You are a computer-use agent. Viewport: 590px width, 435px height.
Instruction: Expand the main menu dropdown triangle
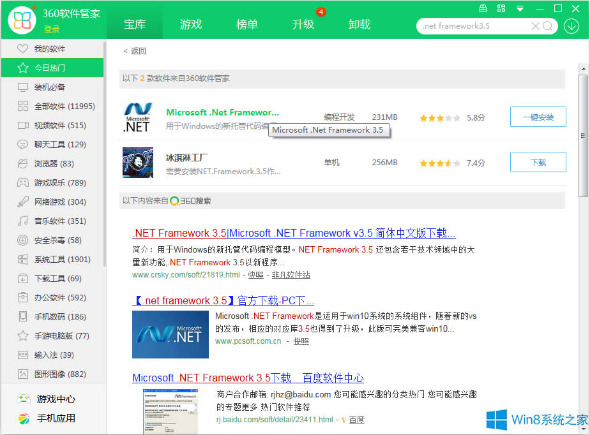pyautogui.click(x=520, y=9)
